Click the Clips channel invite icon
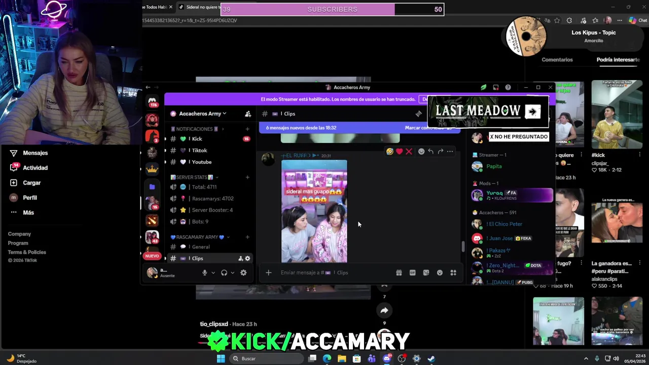This screenshot has width=649, height=365. click(x=240, y=259)
